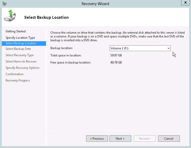Image resolution: width=191 pixels, height=148 pixels.
Task: Expand the Volume 2 (F:) dropdown arrow
Action: click(x=168, y=48)
